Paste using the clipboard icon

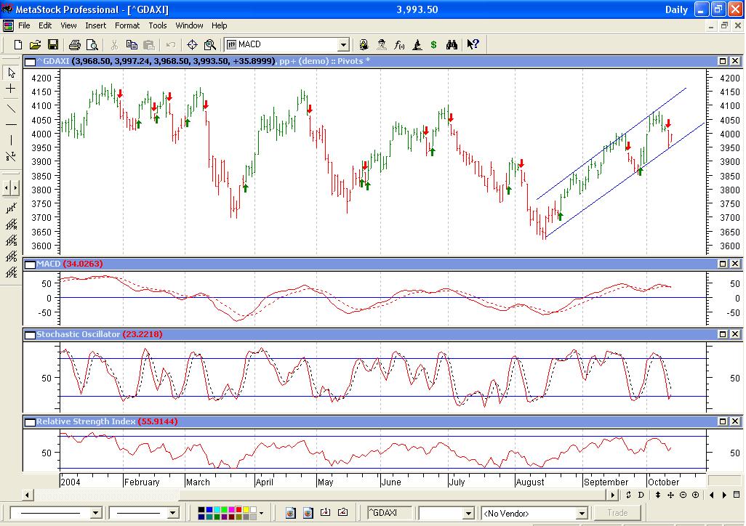tap(149, 45)
